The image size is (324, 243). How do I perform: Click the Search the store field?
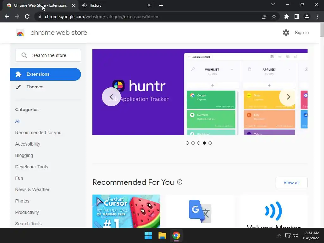tap(48, 55)
